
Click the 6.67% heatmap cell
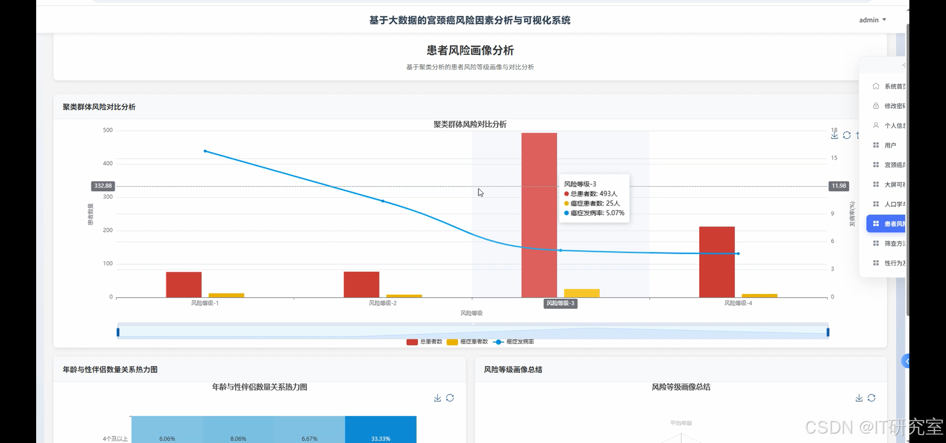[310, 430]
